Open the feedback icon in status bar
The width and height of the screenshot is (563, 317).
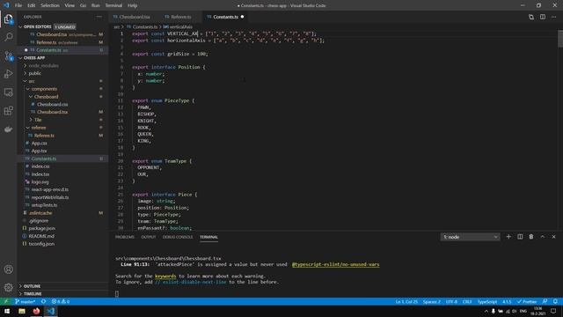545,301
